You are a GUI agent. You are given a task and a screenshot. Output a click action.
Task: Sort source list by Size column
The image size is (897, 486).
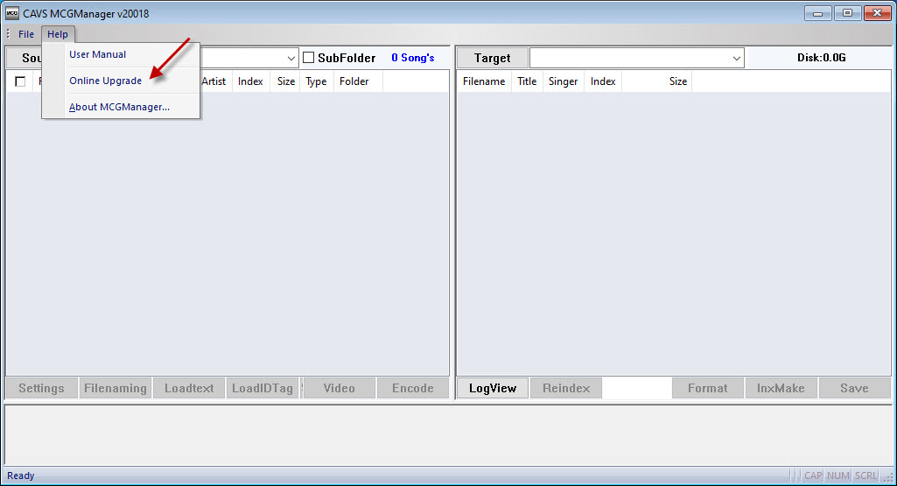(x=286, y=81)
